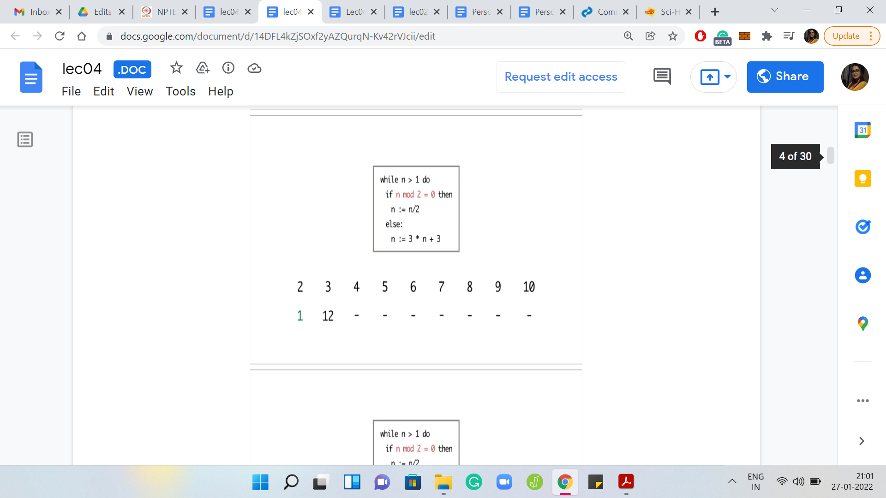Click the blue Share button

tap(785, 77)
